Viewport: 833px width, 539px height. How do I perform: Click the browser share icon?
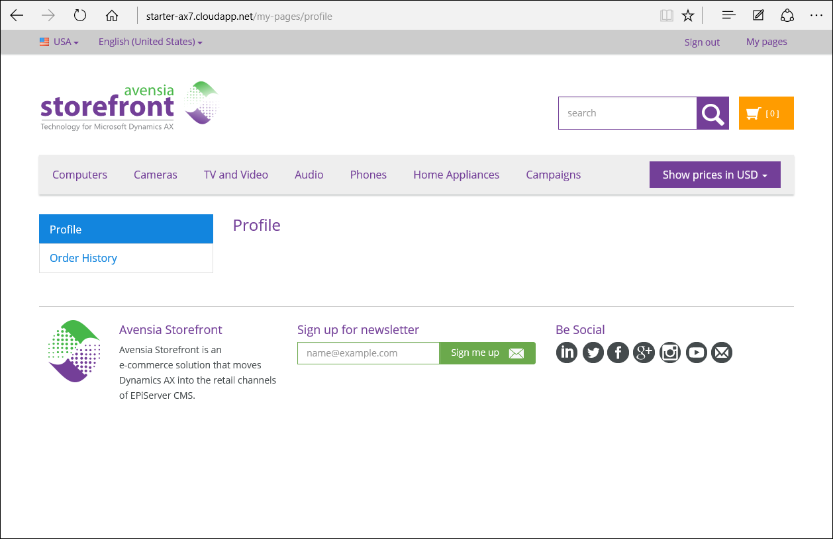click(x=787, y=15)
